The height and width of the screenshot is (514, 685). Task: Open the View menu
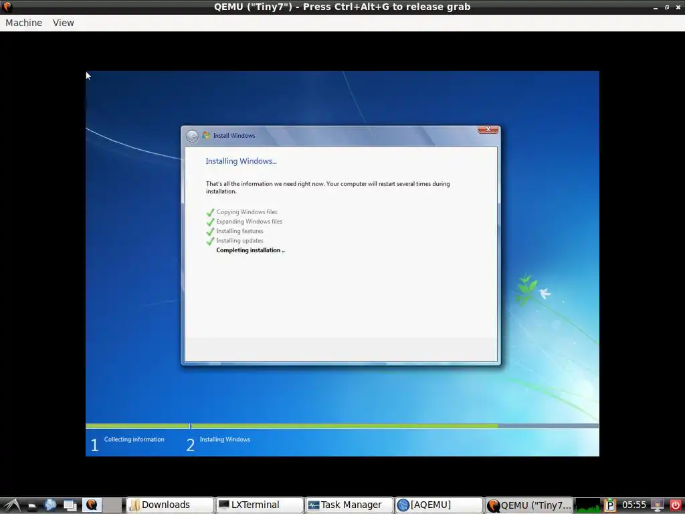[x=64, y=23]
